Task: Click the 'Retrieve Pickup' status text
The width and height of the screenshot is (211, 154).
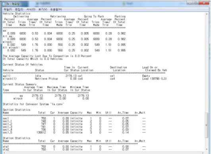Action: point(46,79)
